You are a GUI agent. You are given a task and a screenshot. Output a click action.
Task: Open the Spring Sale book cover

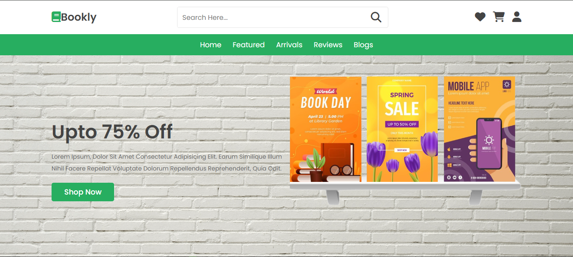tap(402, 129)
